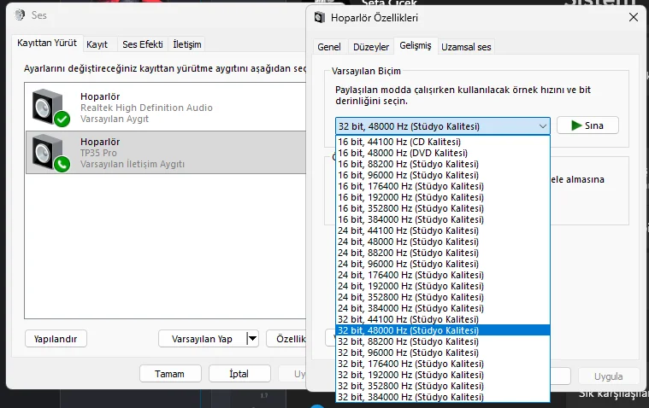
Task: Choose 24 bit, 192000 Hz format
Action: pyautogui.click(x=442, y=286)
